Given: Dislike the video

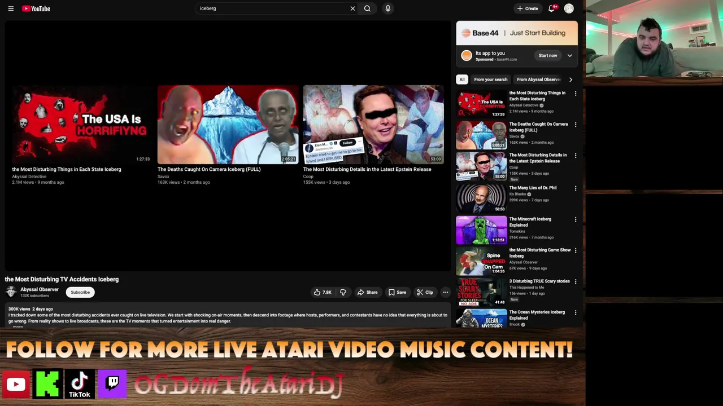Looking at the screenshot, I should [343, 292].
